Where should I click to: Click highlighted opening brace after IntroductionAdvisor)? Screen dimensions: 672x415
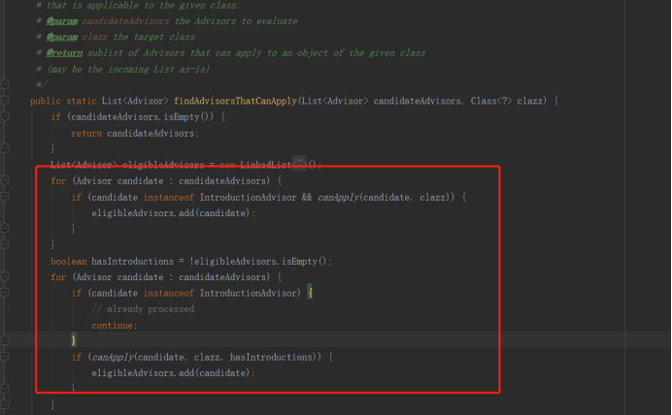311,293
